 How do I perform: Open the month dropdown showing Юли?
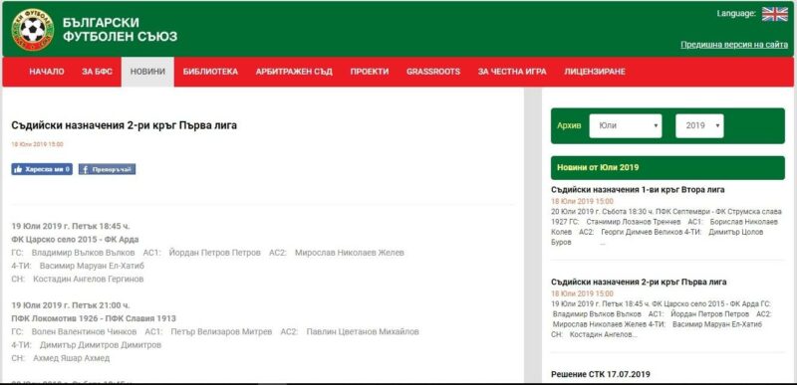[626, 125]
